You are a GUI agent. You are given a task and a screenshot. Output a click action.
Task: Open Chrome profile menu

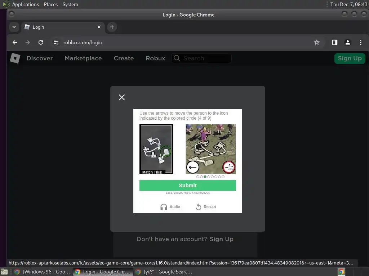pyautogui.click(x=348, y=42)
